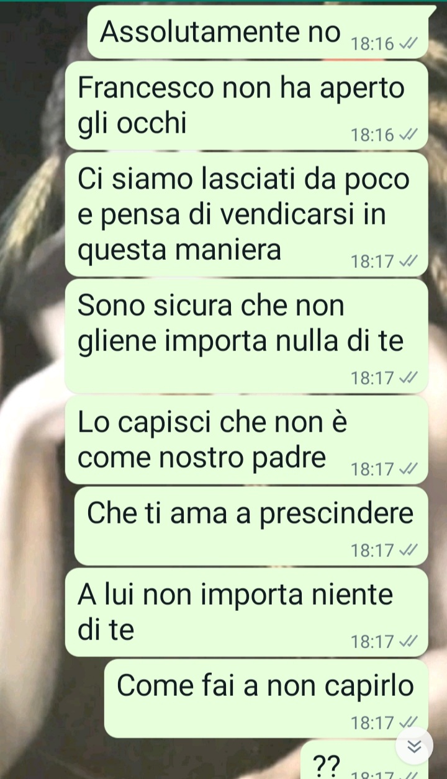This screenshot has height=779, width=447.
Task: Select message 'Lo capisci che non è come nostro padre'
Action: (x=247, y=440)
